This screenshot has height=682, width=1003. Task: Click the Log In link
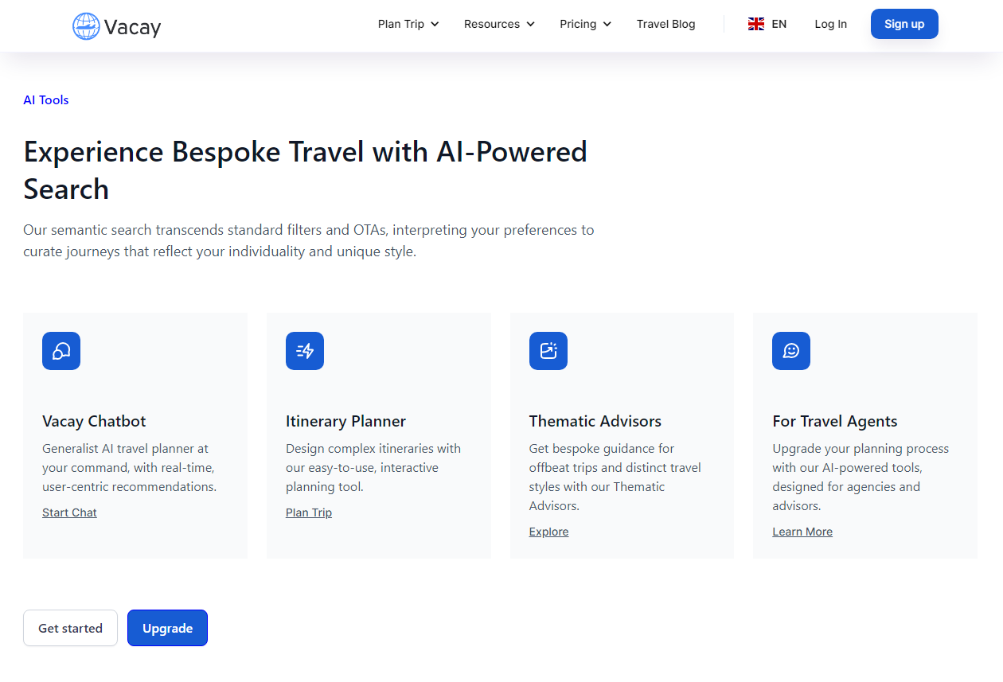click(x=831, y=24)
